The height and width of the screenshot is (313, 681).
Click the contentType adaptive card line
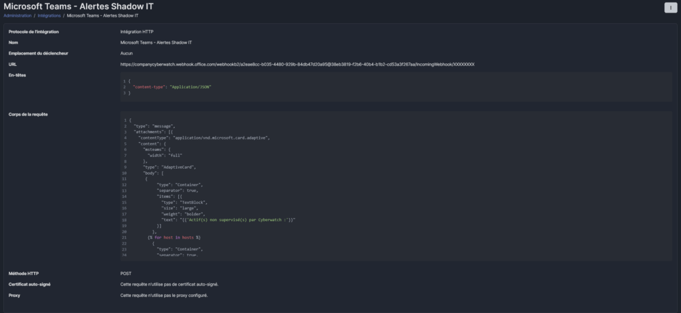[x=204, y=138]
